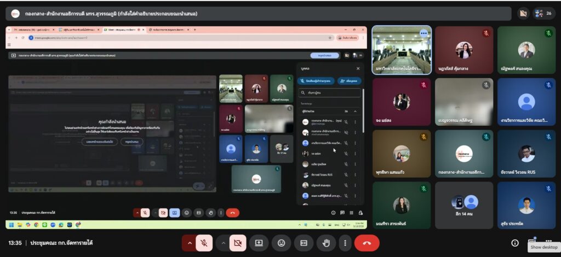
Task: Select the second tile in the top row
Action: pyautogui.click(x=464, y=50)
